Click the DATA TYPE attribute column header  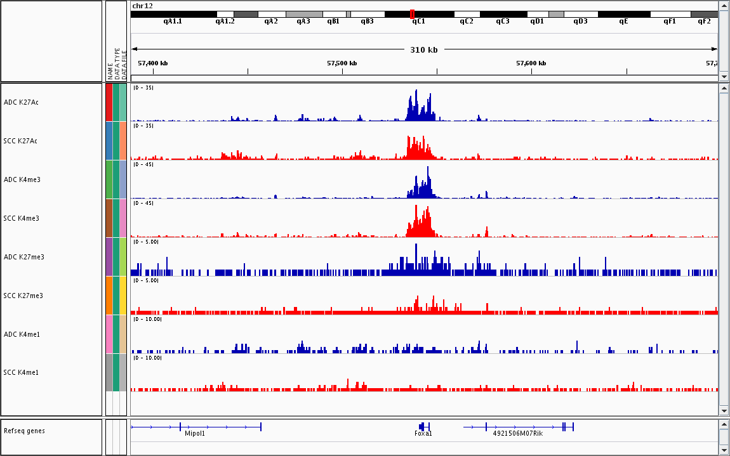click(117, 63)
